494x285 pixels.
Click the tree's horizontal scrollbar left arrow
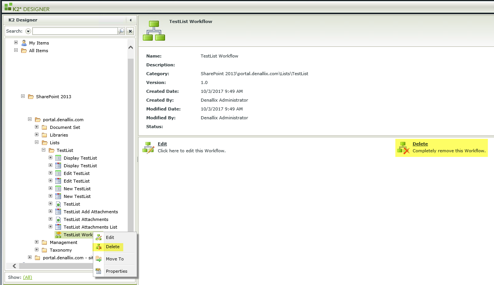pos(15,266)
